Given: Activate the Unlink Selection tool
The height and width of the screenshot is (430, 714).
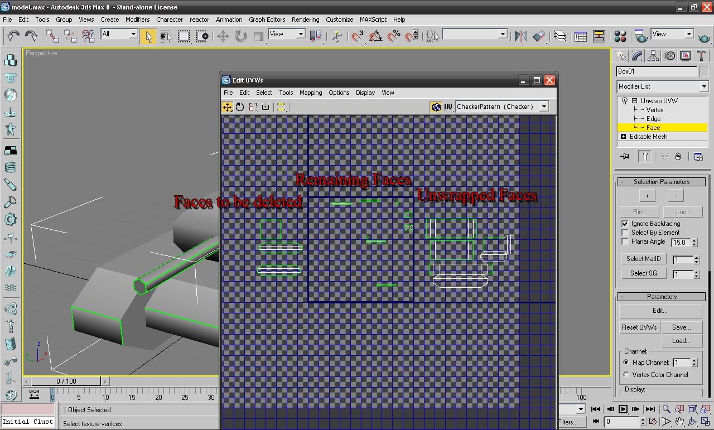Looking at the screenshot, I should click(x=70, y=36).
